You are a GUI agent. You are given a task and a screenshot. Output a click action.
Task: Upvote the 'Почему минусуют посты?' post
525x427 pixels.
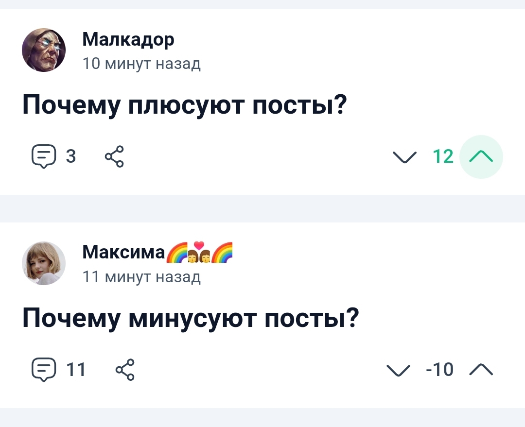point(481,370)
